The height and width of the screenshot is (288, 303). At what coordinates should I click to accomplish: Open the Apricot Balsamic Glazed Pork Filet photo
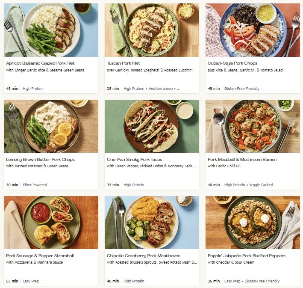[x=51, y=30]
